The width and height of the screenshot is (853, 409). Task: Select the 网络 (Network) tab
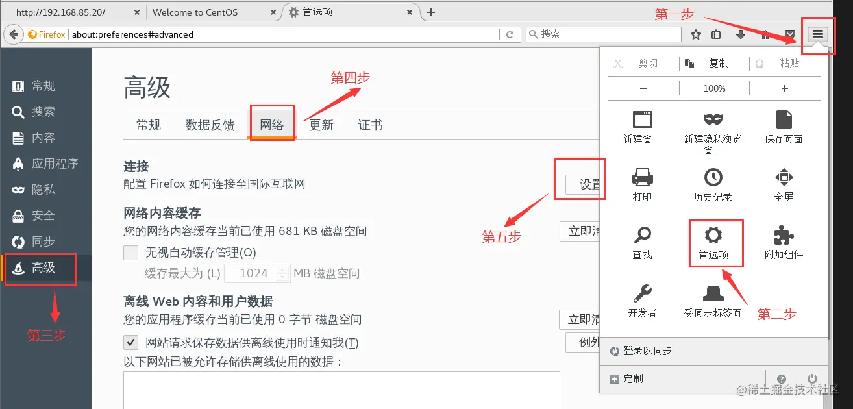point(271,125)
